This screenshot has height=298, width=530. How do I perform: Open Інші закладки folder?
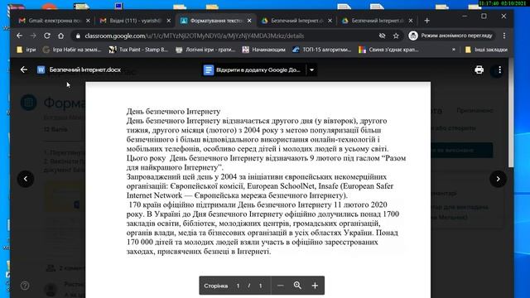click(486, 50)
